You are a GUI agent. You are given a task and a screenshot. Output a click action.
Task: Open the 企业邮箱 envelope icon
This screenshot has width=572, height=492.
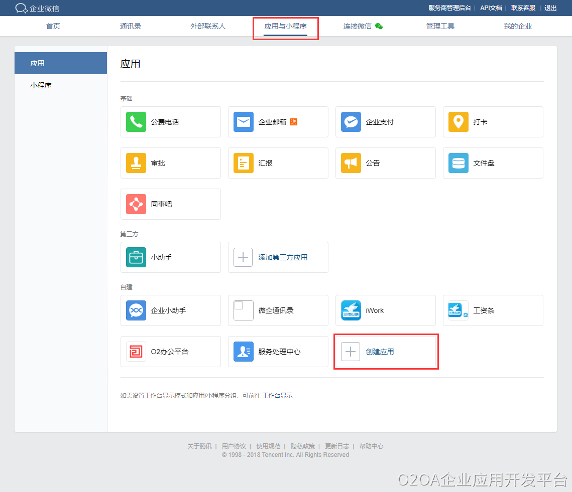coord(244,122)
